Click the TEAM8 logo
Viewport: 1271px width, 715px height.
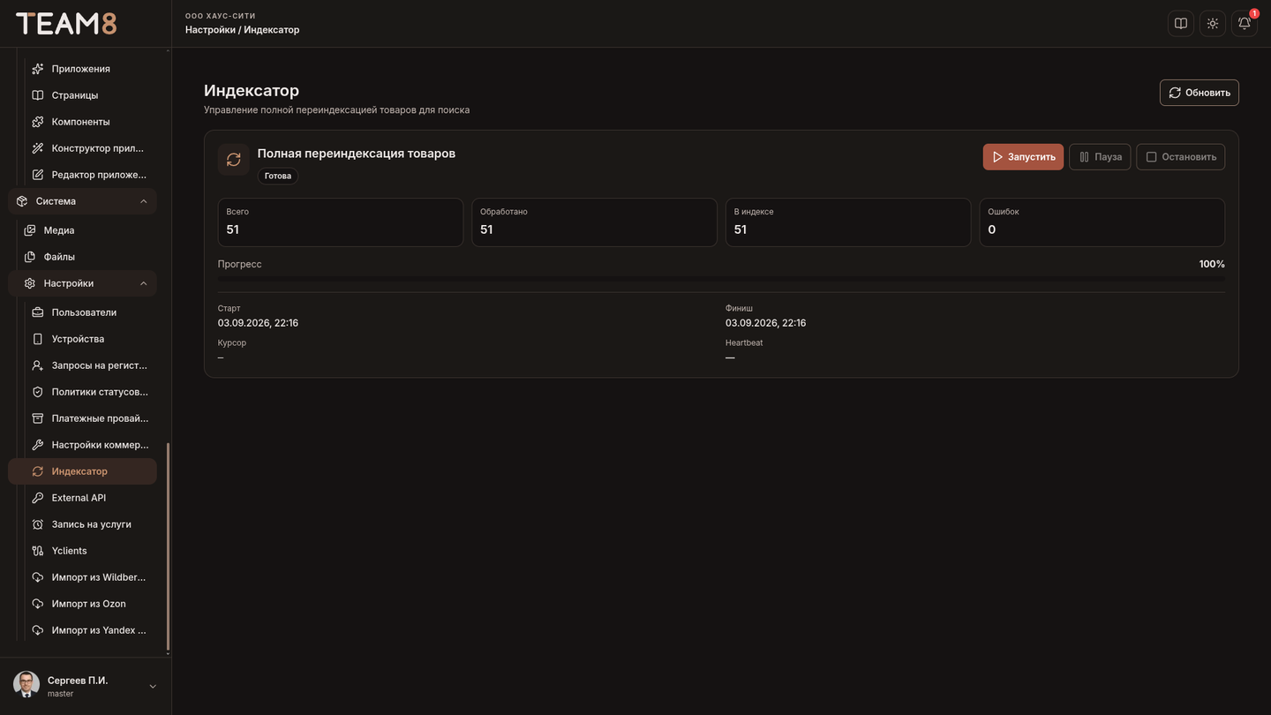pyautogui.click(x=66, y=24)
